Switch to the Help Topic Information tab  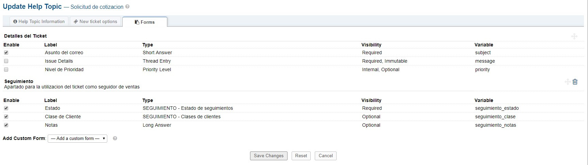point(39,21)
